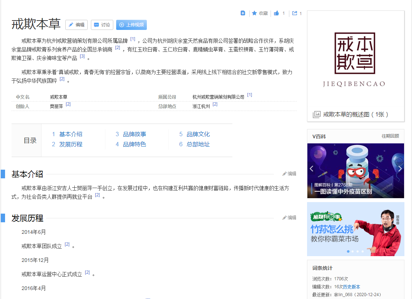412x299 pixels.
Task: Jump to 品牌故事 in the contents
Action: pos(135,134)
